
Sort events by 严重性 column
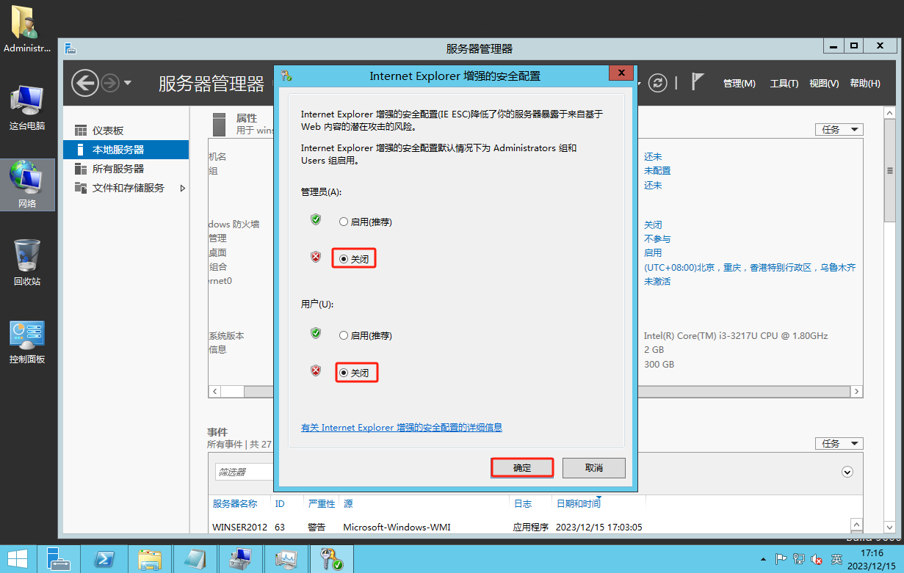click(322, 504)
